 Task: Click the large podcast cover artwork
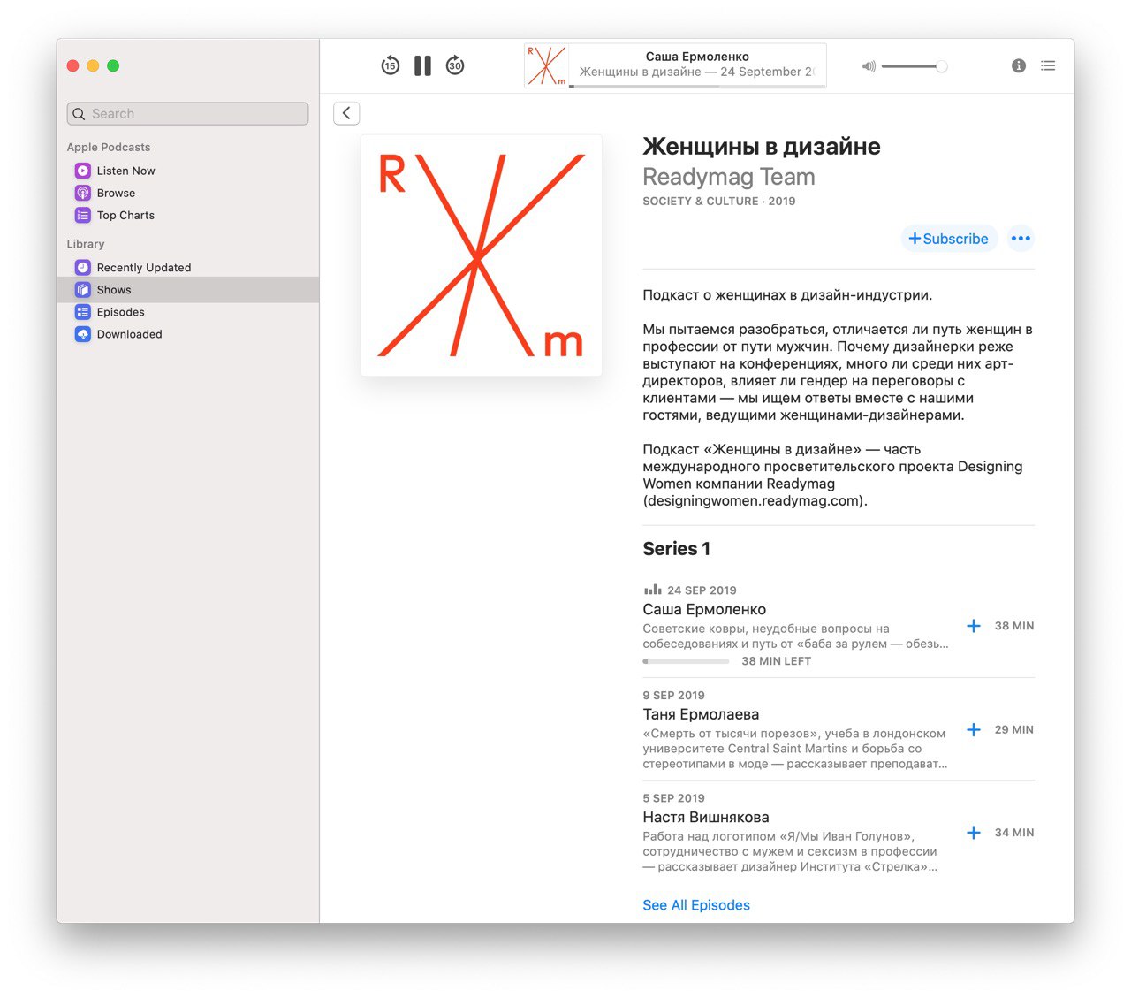482,255
